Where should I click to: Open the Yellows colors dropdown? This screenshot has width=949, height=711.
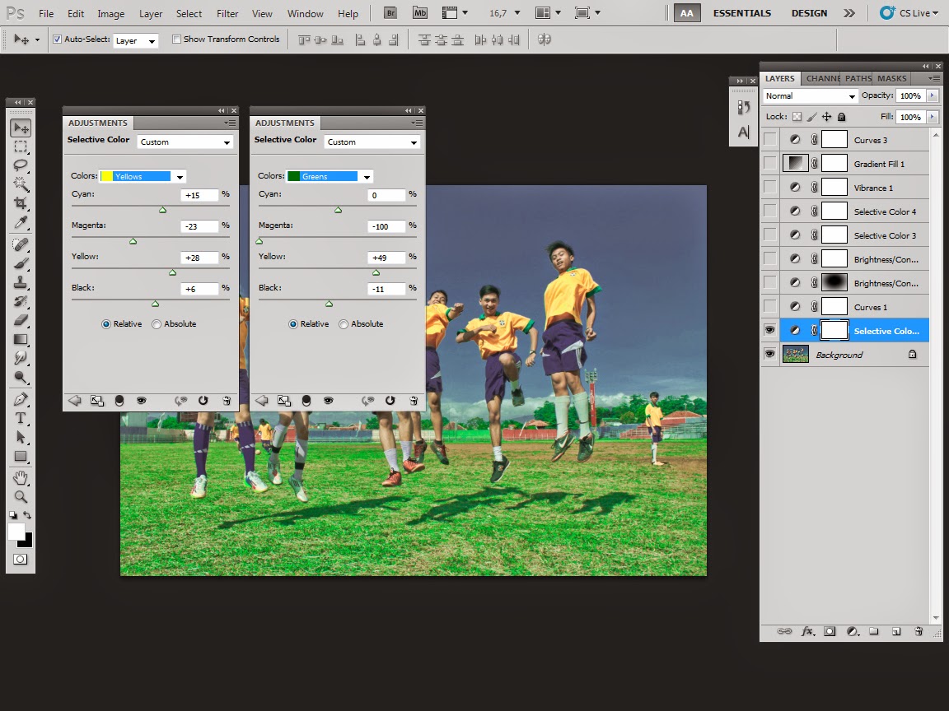143,176
